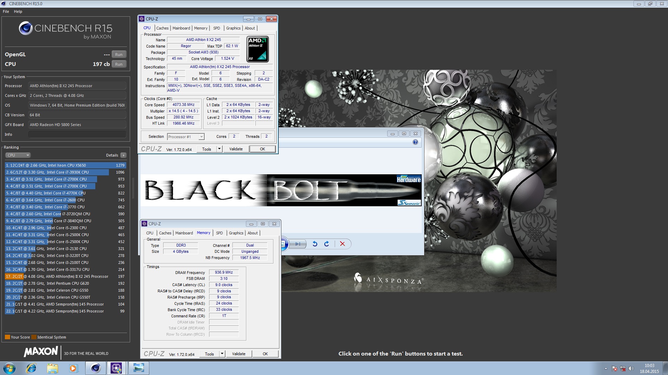The height and width of the screenshot is (375, 668).
Task: Open the File menu in Cinebench
Action: point(6,11)
